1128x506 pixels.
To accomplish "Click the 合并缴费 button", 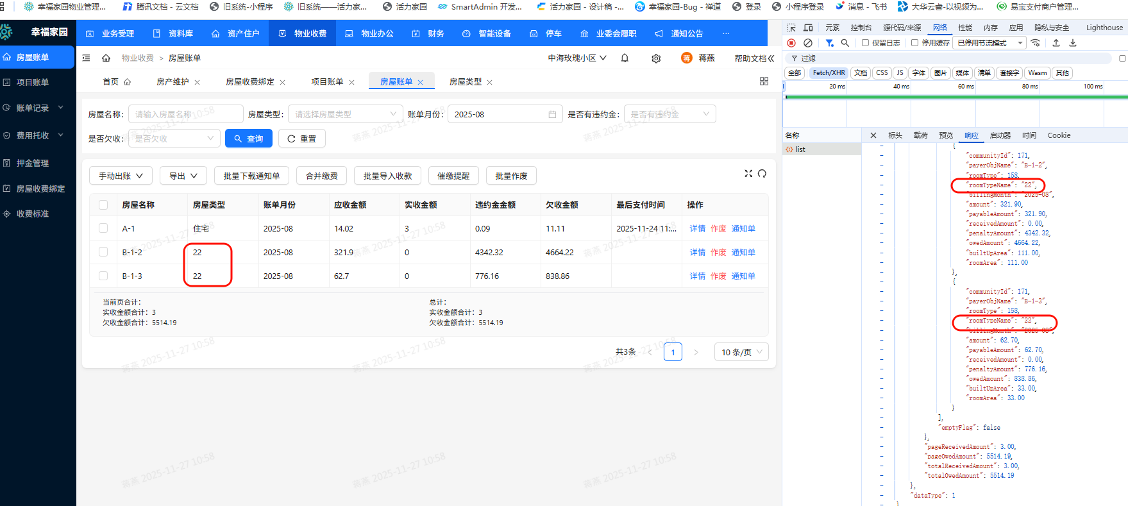I will pos(321,176).
